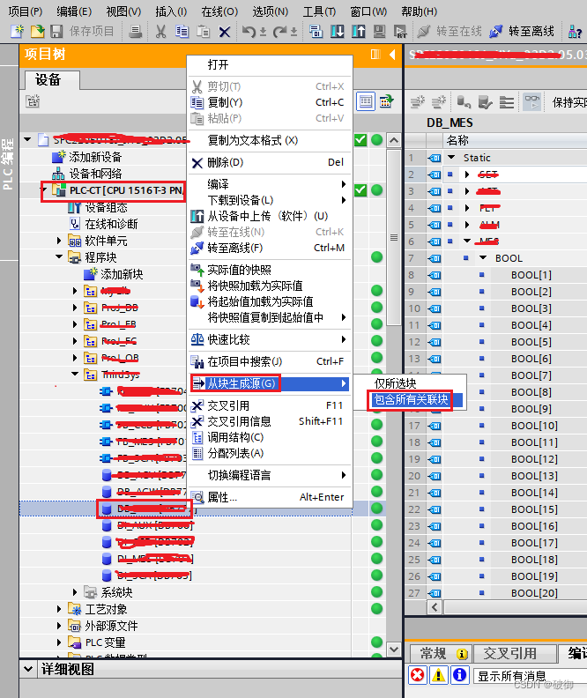The image size is (587, 698).
Task: Open 属性... in context menu
Action: (x=270, y=497)
